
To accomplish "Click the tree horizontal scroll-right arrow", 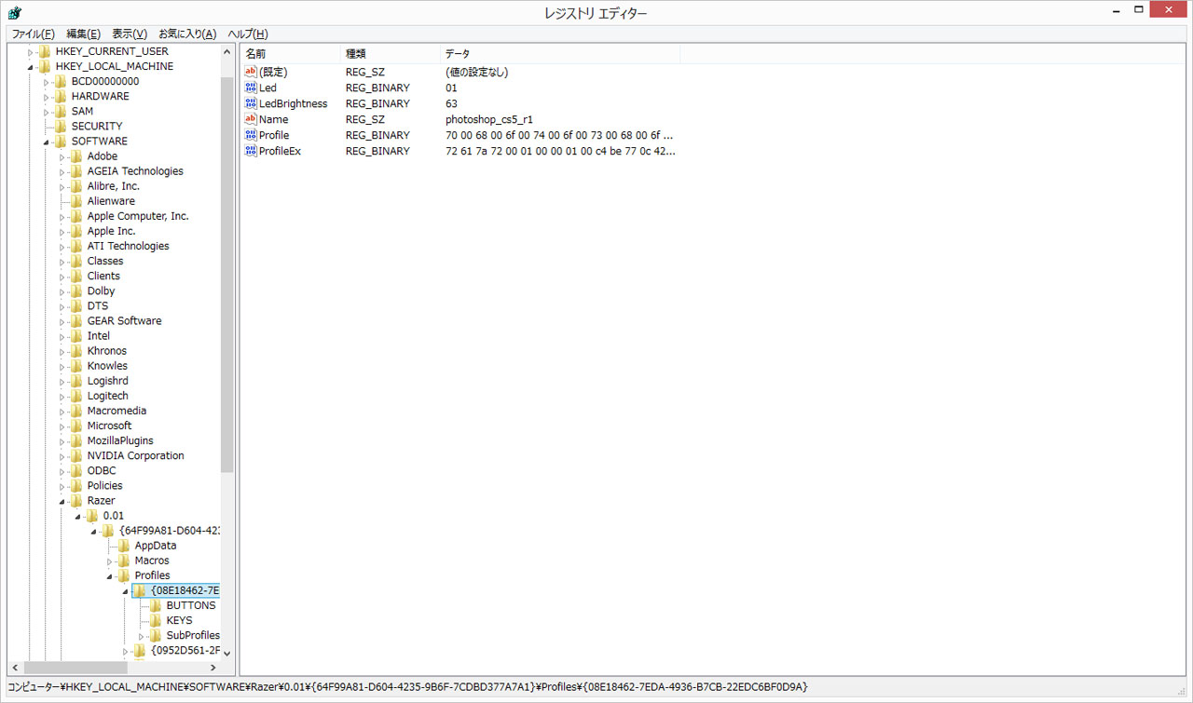I will pos(213,668).
